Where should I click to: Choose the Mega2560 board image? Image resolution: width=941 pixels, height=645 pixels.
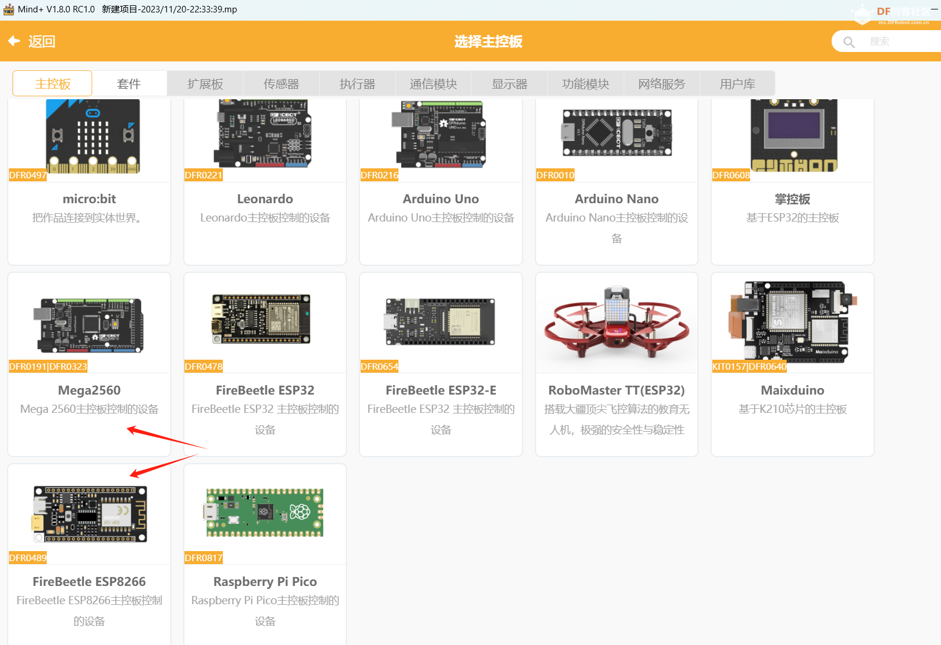coord(89,324)
